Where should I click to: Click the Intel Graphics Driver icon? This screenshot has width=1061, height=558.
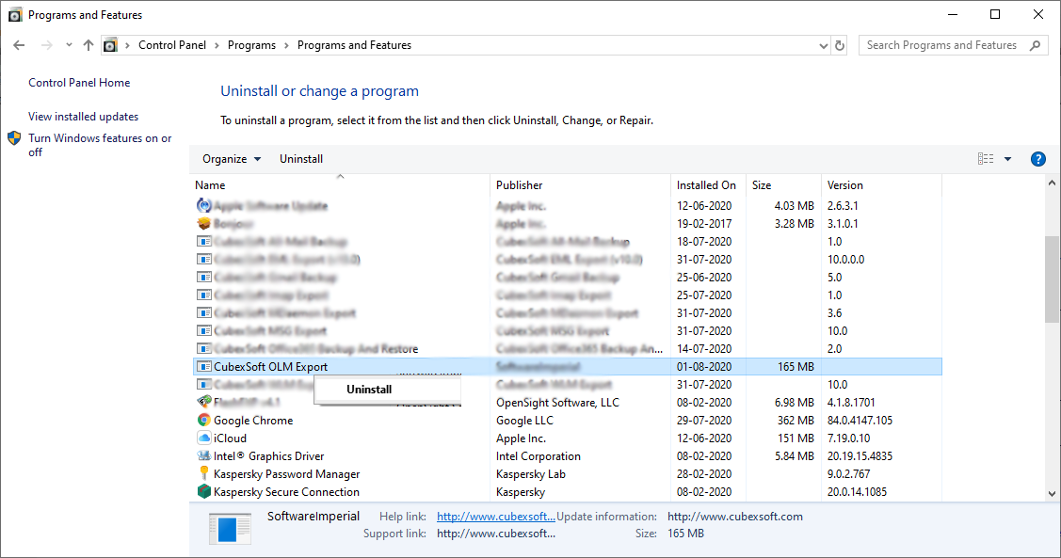203,456
